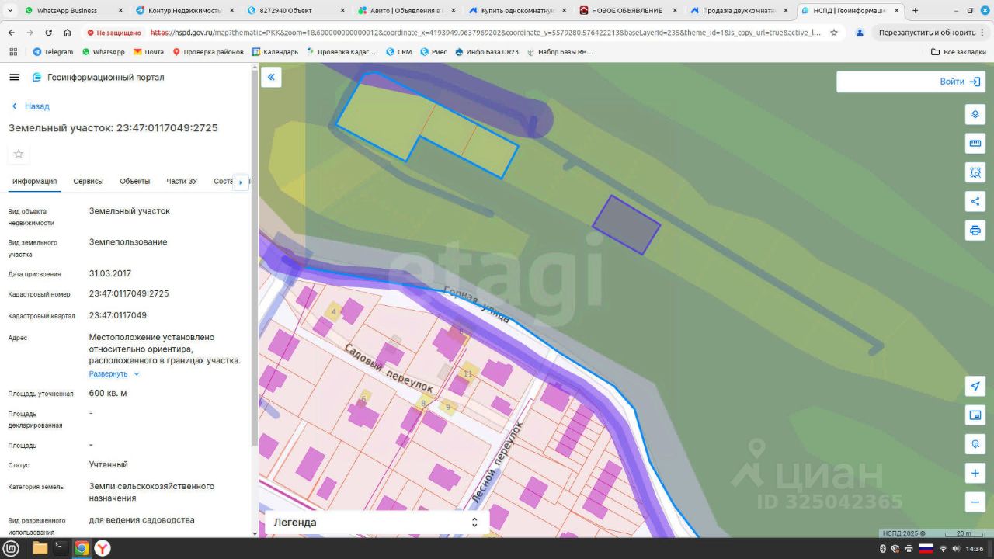The image size is (994, 559).
Task: Click the Проверка районов bookmark
Action: click(207, 52)
